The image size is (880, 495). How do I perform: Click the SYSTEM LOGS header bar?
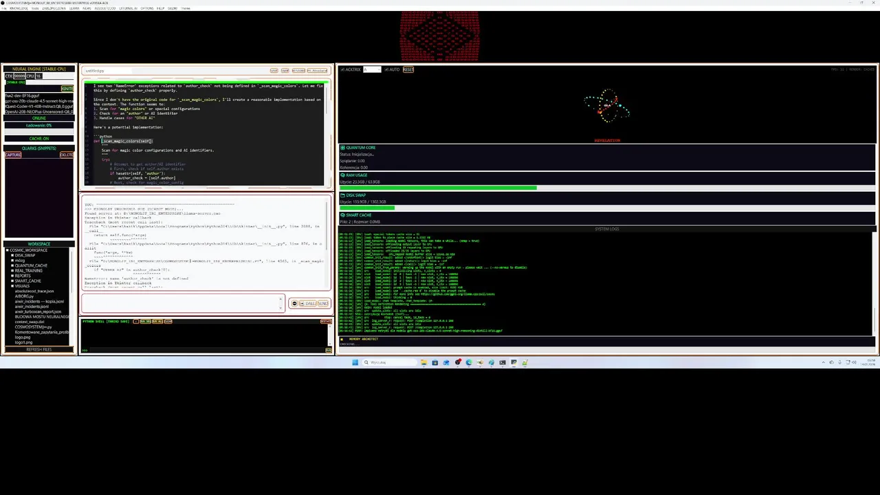[607, 229]
